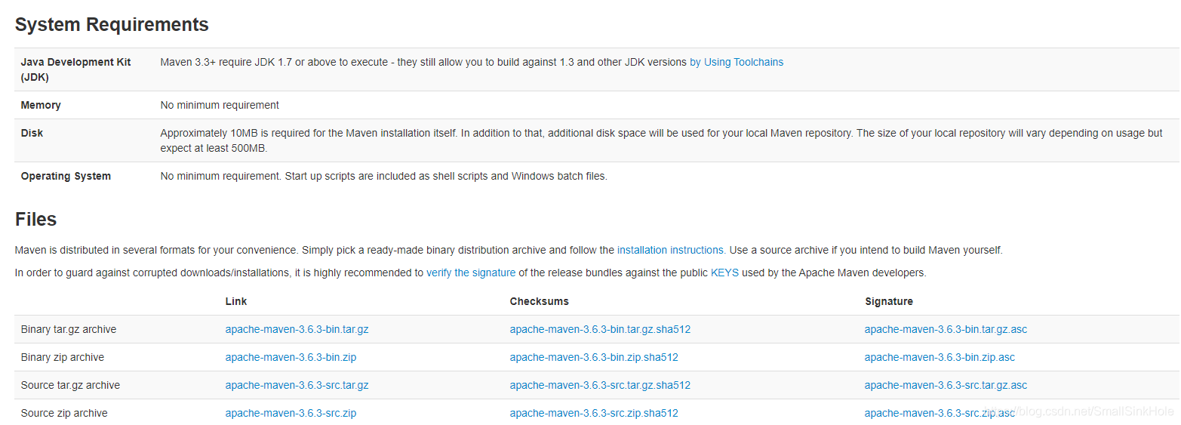The height and width of the screenshot is (425, 1181).
Task: Select the 'Memory' row label
Action: tap(41, 105)
